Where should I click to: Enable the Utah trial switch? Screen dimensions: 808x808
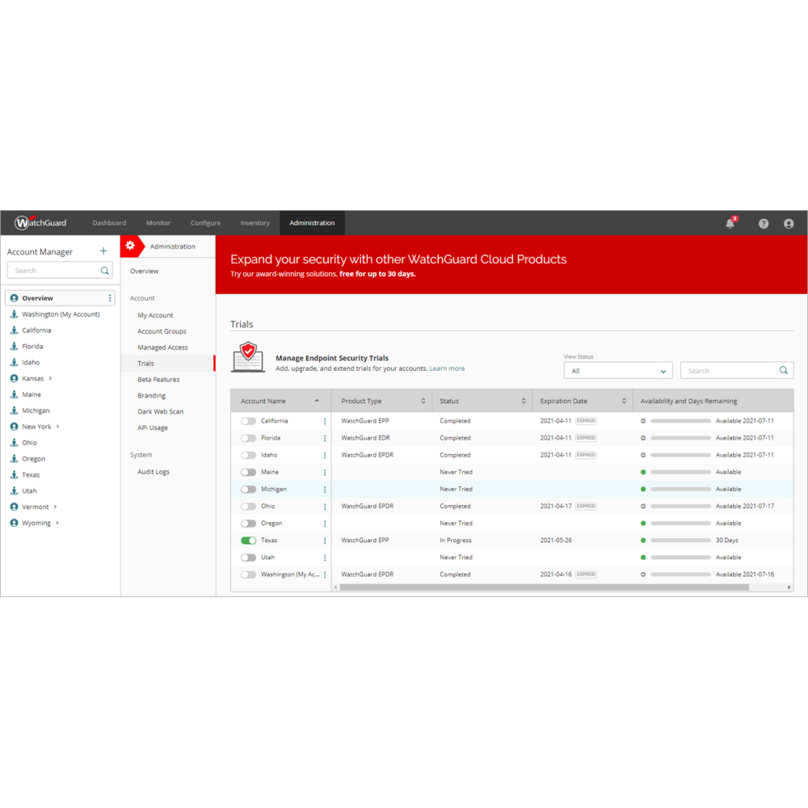(248, 557)
